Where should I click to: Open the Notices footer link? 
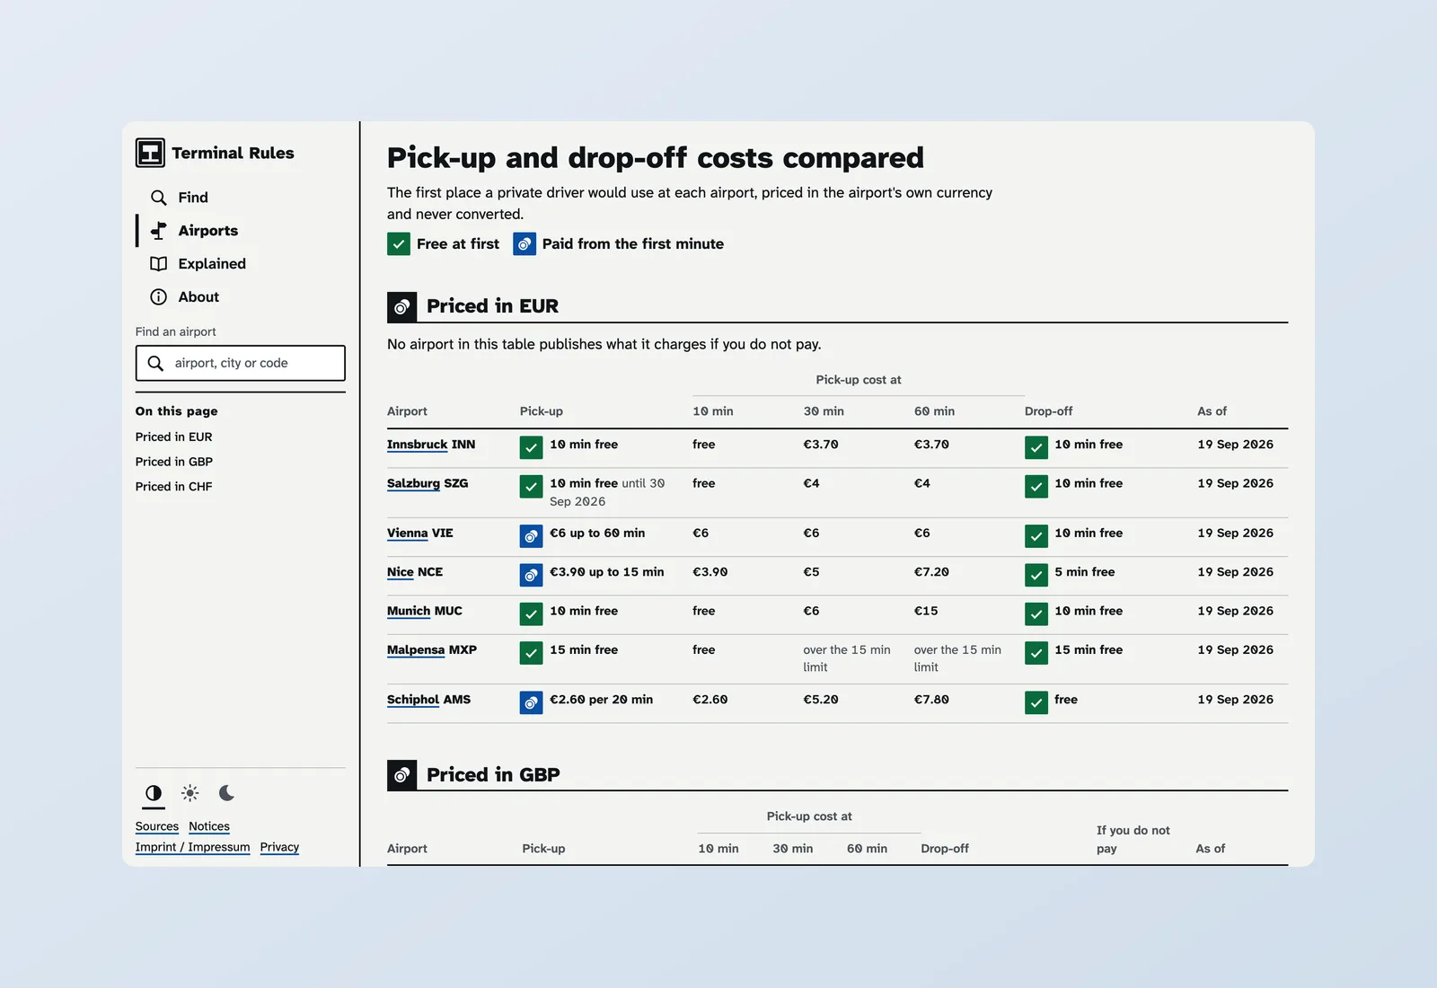coord(209,826)
